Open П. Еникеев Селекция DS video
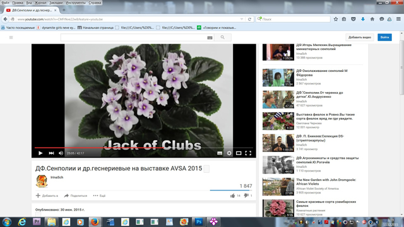Image resolution: width=404 pixels, height=227 pixels. [x=320, y=138]
